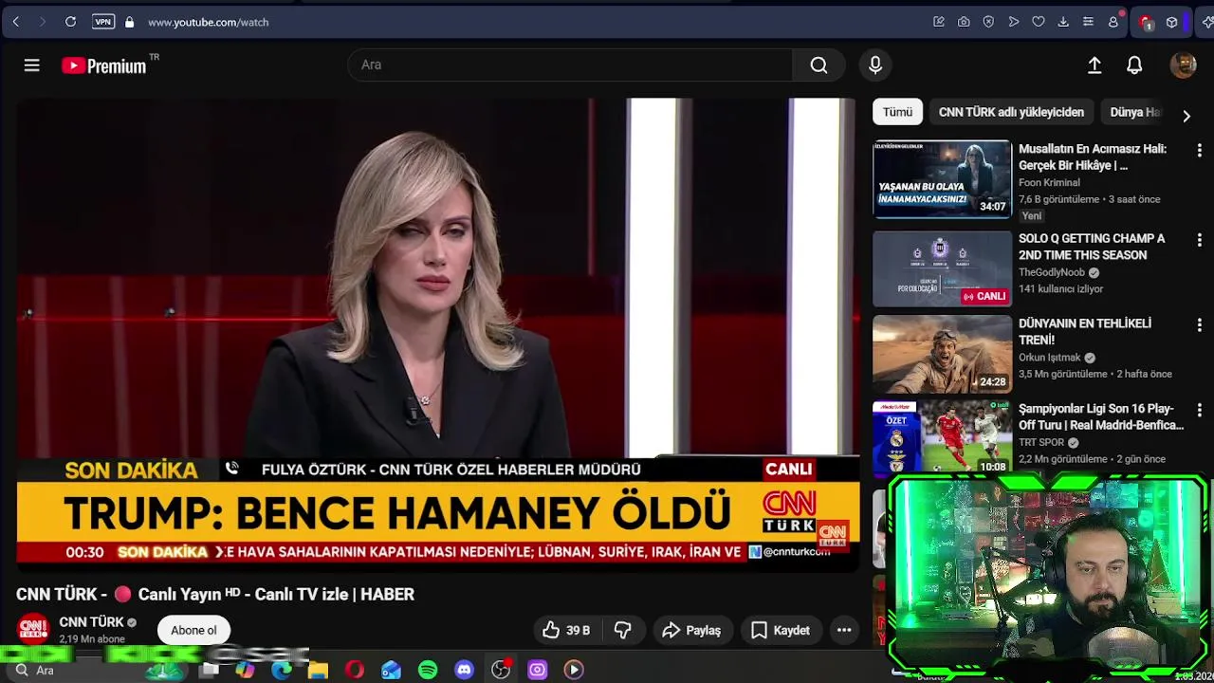1214x683 pixels.
Task: Open CNN TÜRK channel avatar
Action: 33,629
